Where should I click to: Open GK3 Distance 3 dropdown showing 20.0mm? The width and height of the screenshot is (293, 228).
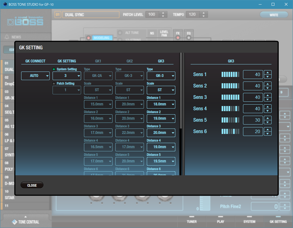point(161,133)
